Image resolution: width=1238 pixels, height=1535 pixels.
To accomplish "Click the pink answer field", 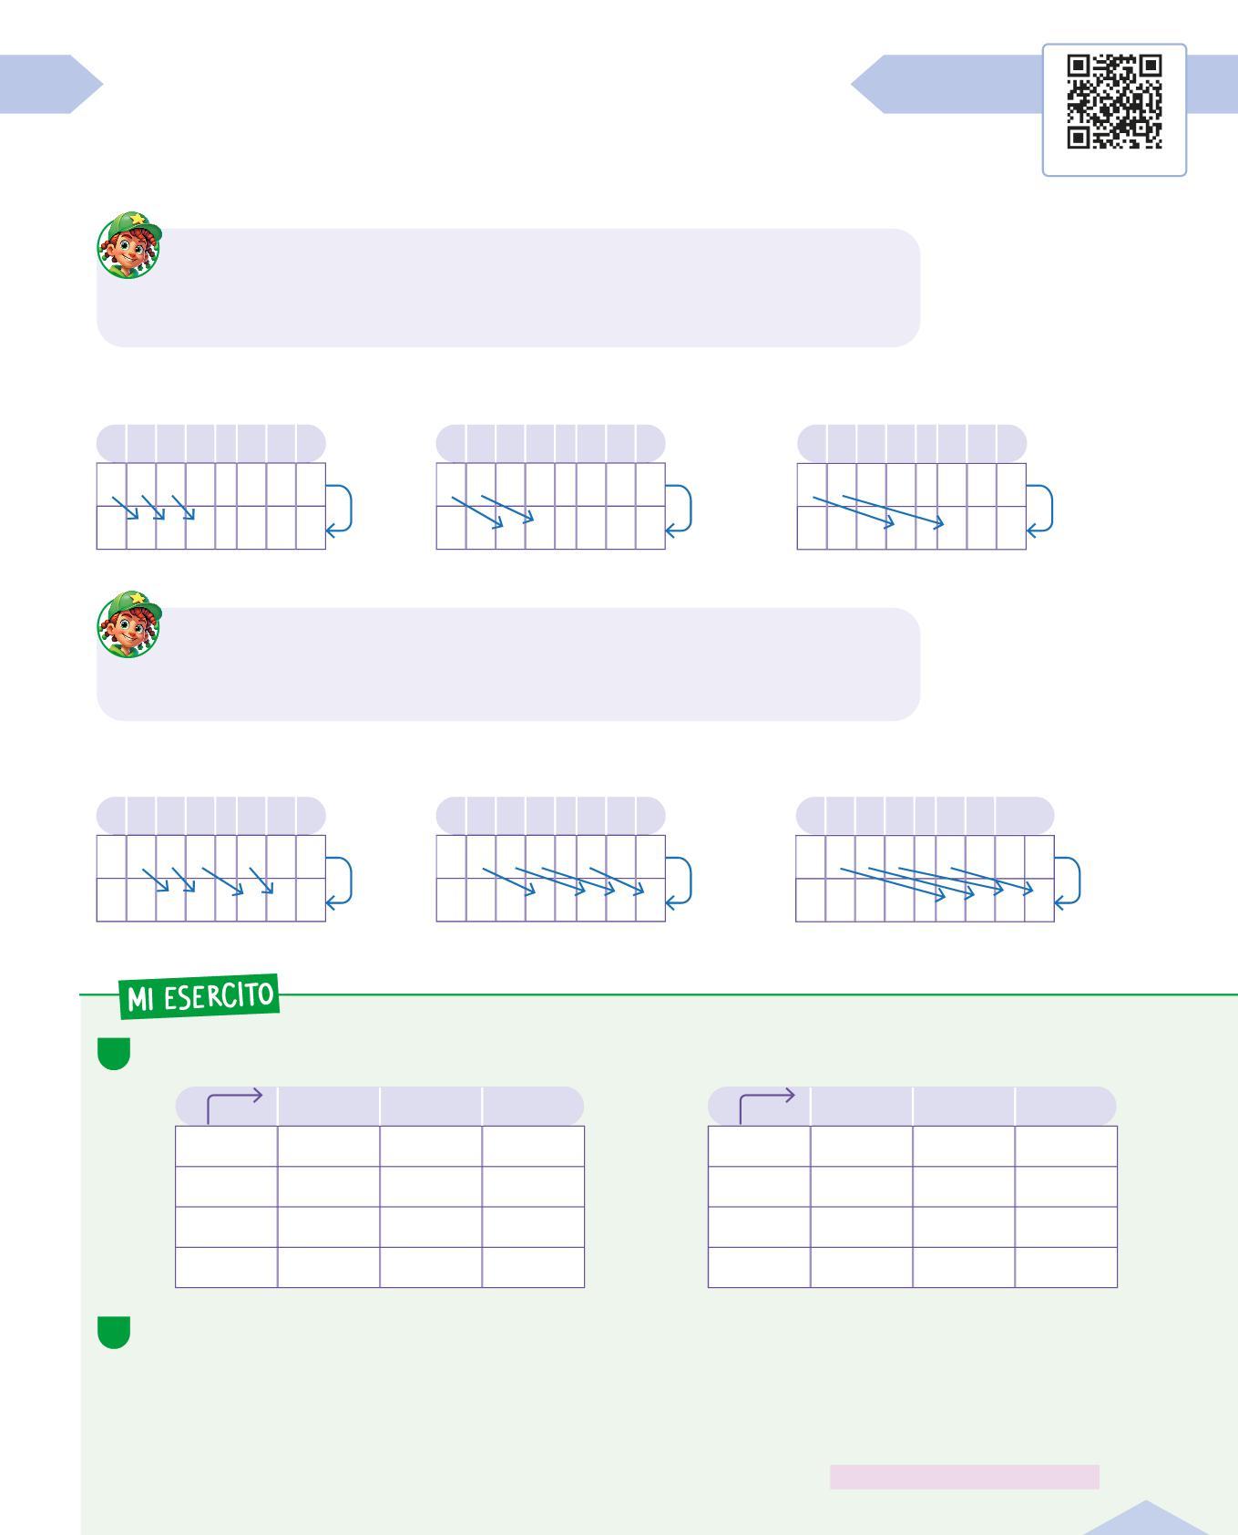I will (x=964, y=1477).
